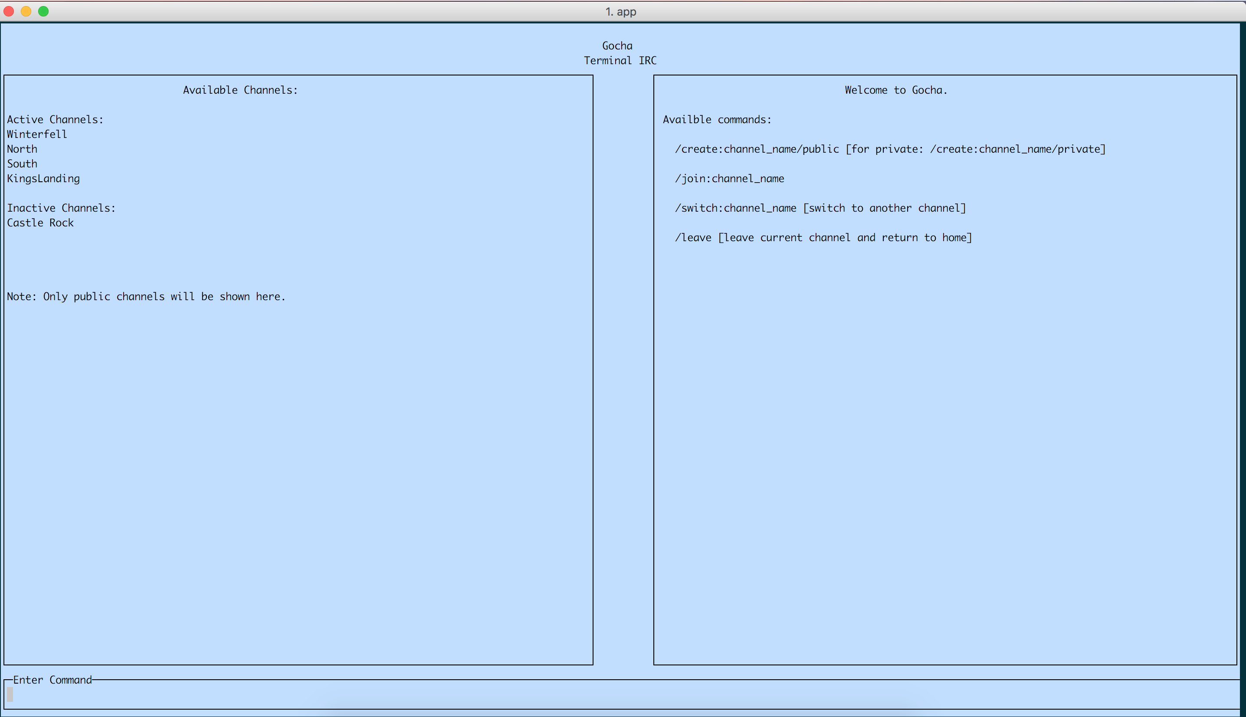Click the /create:channel_name/public command text
The height and width of the screenshot is (717, 1246).
point(757,149)
